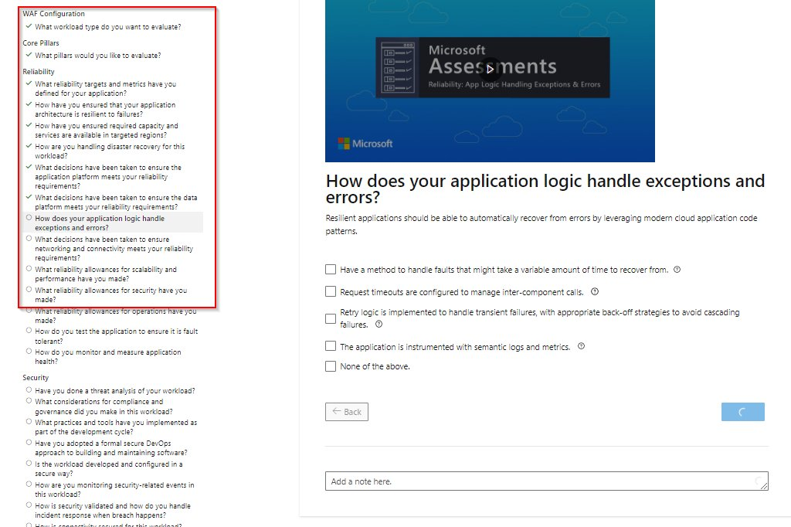
Task: Open 'What workload type do you want to evaluate?'
Action: click(x=108, y=27)
